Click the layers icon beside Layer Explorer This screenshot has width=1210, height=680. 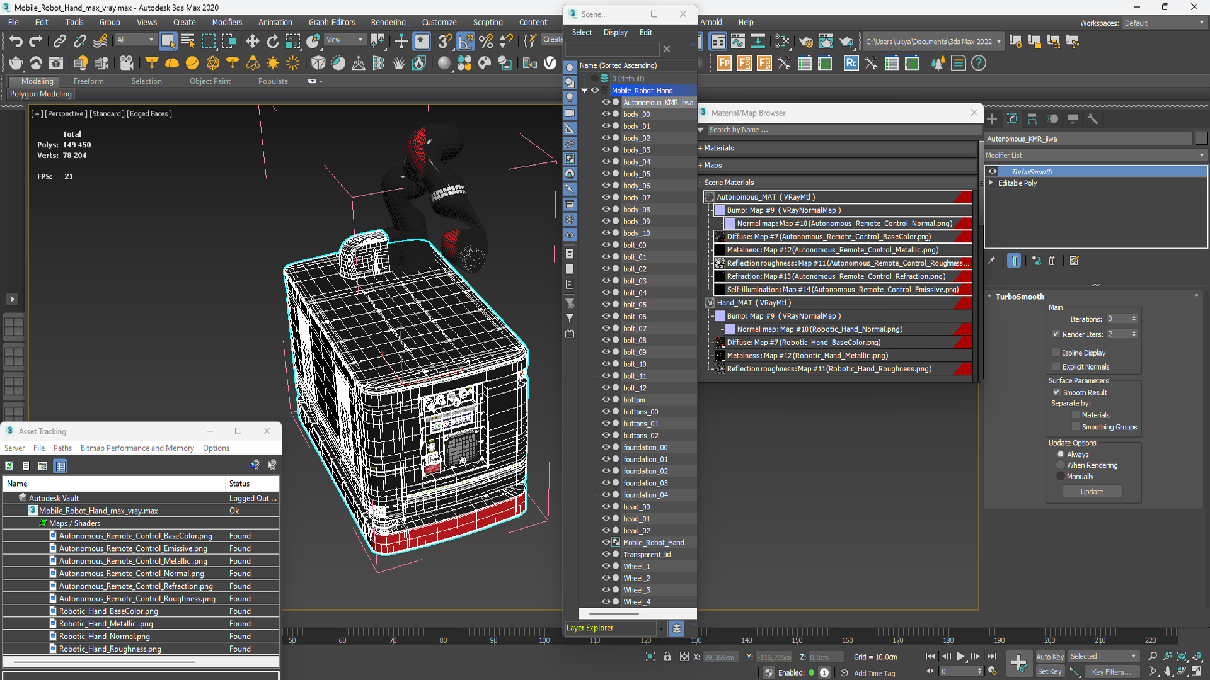click(x=677, y=628)
